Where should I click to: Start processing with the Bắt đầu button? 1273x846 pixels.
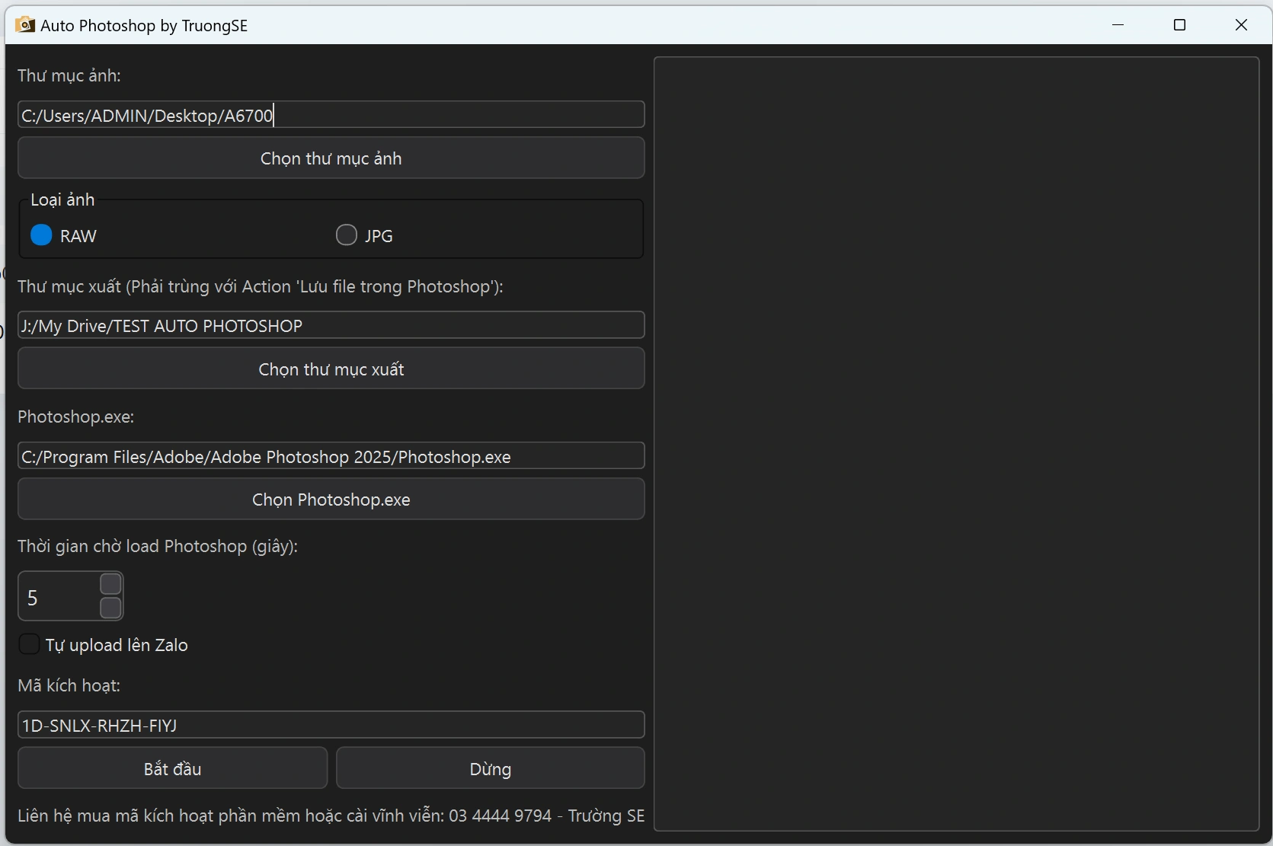[172, 768]
